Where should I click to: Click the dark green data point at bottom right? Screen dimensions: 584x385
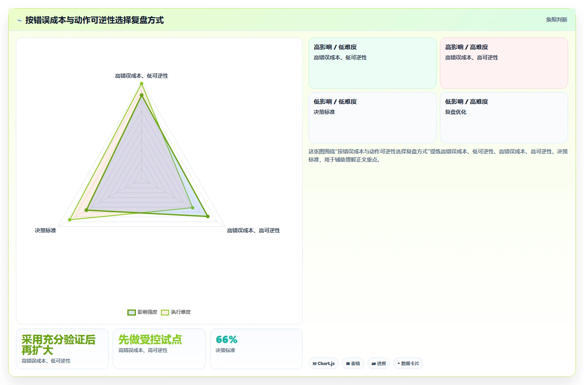pyautogui.click(x=208, y=217)
